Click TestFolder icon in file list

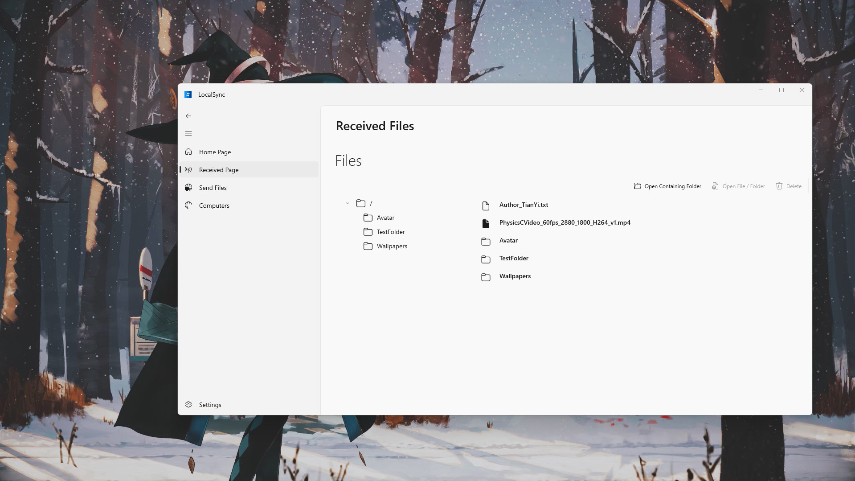pos(486,259)
